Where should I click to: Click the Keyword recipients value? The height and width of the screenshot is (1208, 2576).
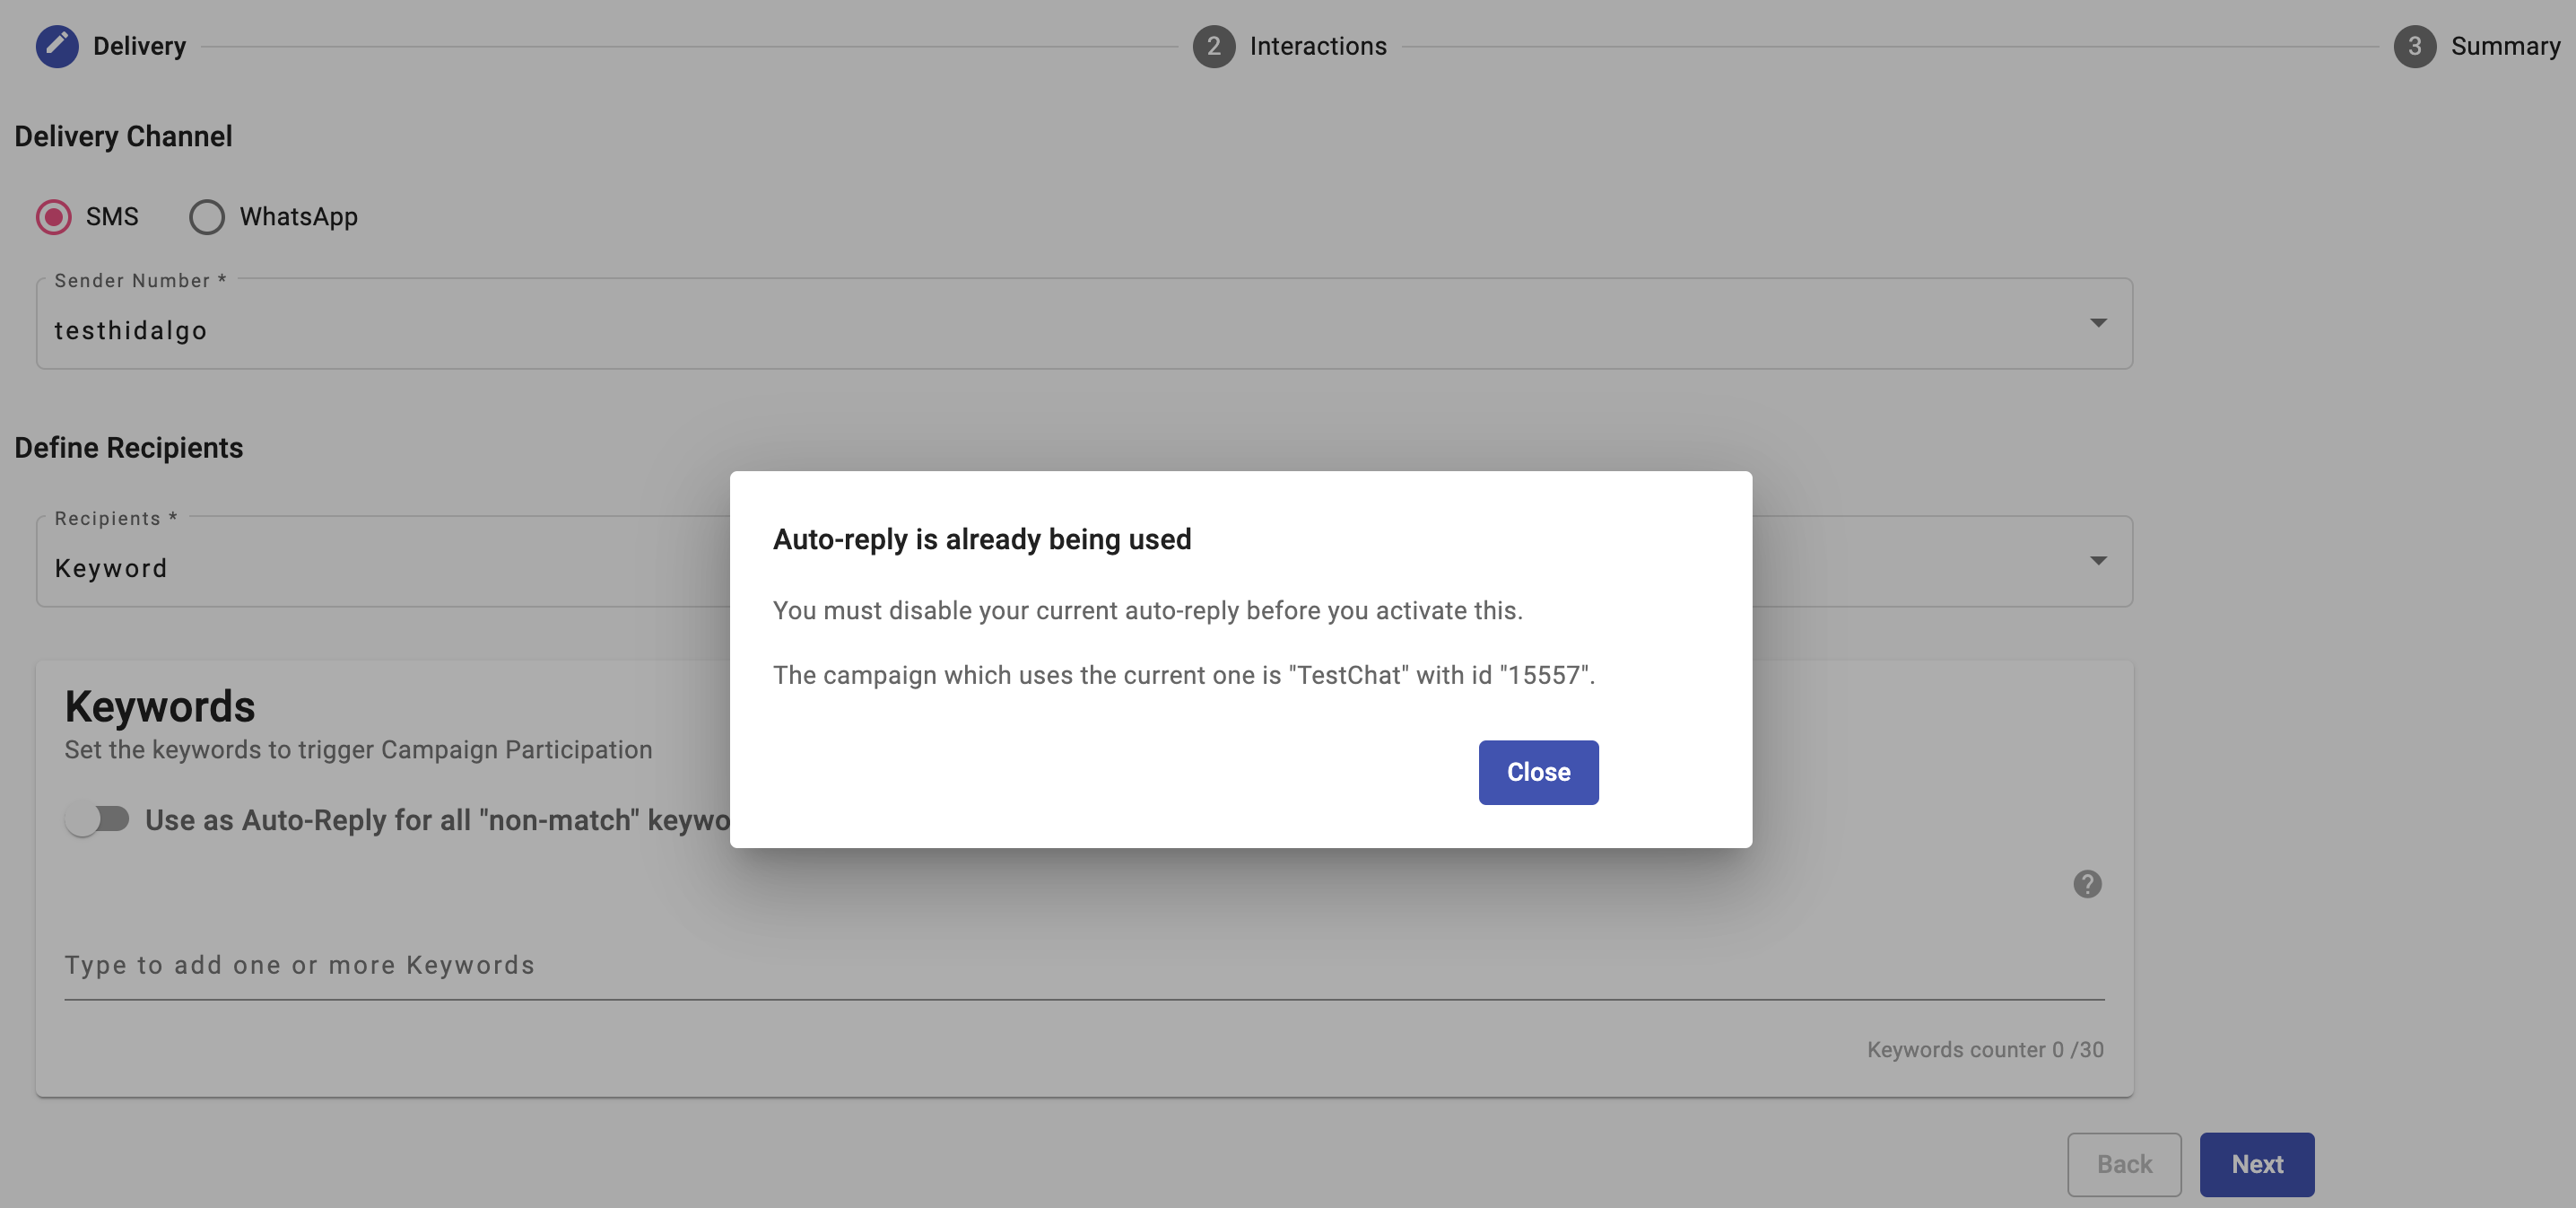111,568
